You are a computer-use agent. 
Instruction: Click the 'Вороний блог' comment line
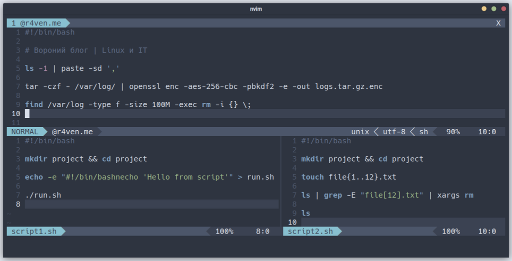(86, 50)
